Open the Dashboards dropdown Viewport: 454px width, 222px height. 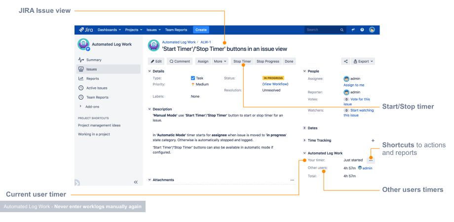pos(109,30)
